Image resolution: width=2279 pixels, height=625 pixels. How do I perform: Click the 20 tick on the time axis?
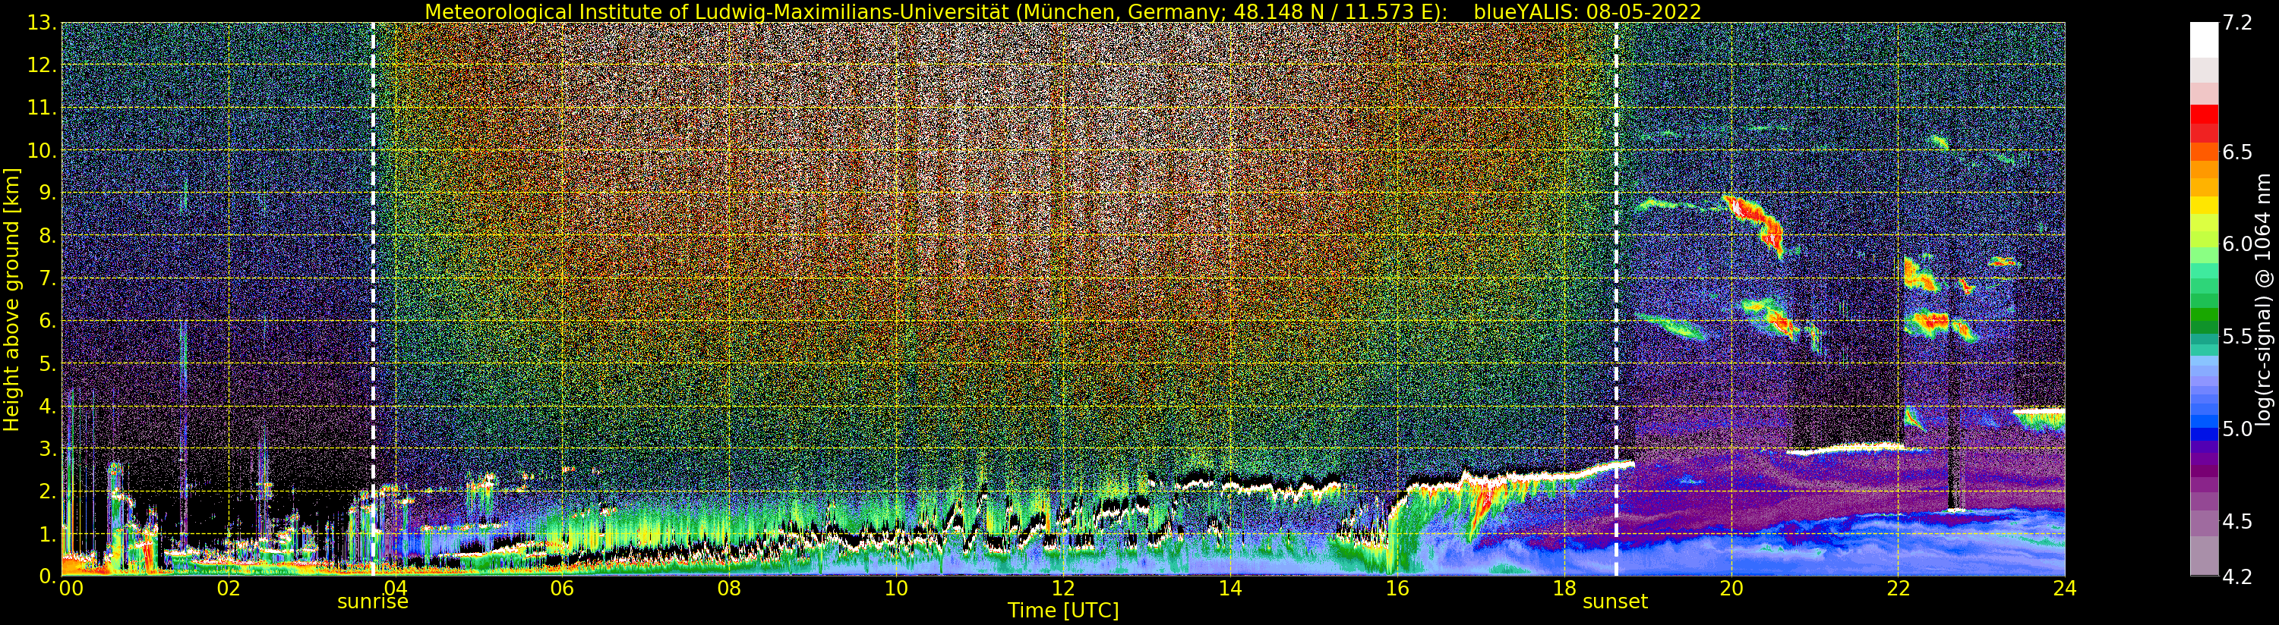click(1731, 589)
